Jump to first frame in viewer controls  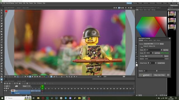[x=25, y=77]
